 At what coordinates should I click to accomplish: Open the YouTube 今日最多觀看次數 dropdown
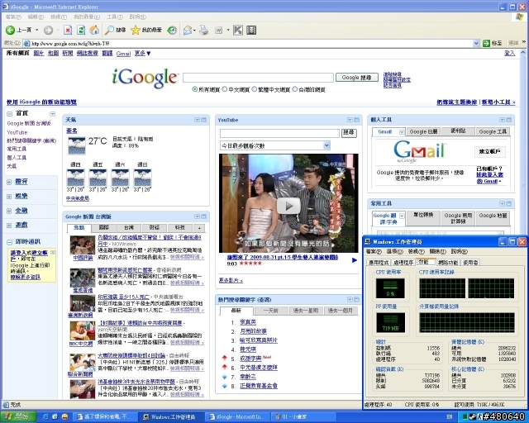[275, 145]
